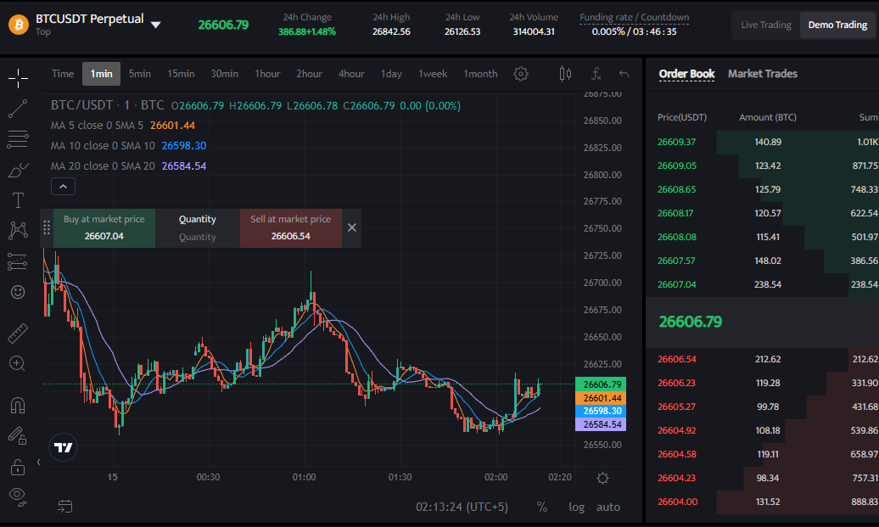The width and height of the screenshot is (879, 527).
Task: Open the XABCD pattern tool
Action: click(x=18, y=231)
